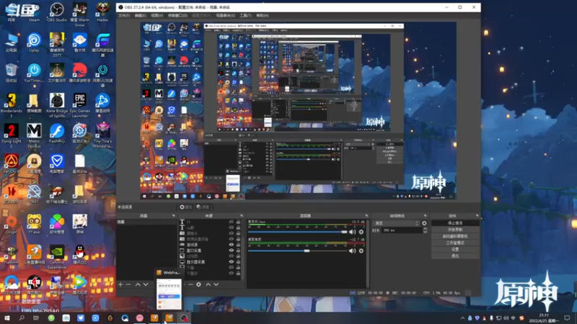577x324 pixels.
Task: Move source down in sources toolbar
Action: tap(216, 284)
